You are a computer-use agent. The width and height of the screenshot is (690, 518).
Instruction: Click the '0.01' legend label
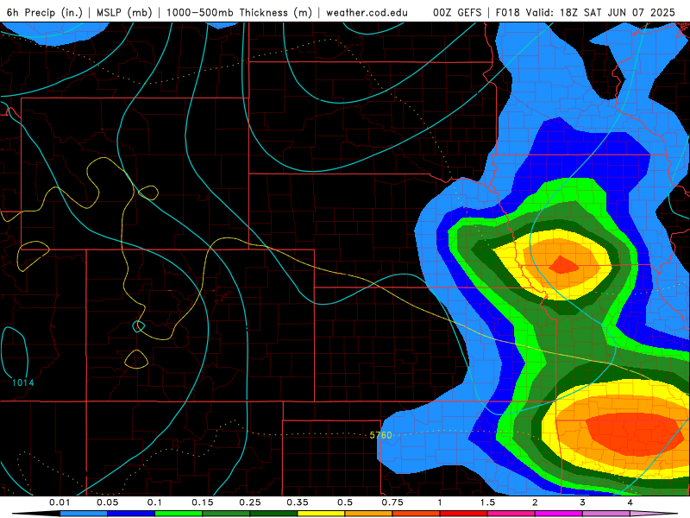[x=60, y=502]
